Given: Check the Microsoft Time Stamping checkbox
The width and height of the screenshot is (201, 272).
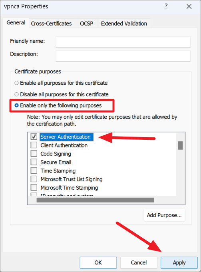Looking at the screenshot, I should tap(34, 187).
